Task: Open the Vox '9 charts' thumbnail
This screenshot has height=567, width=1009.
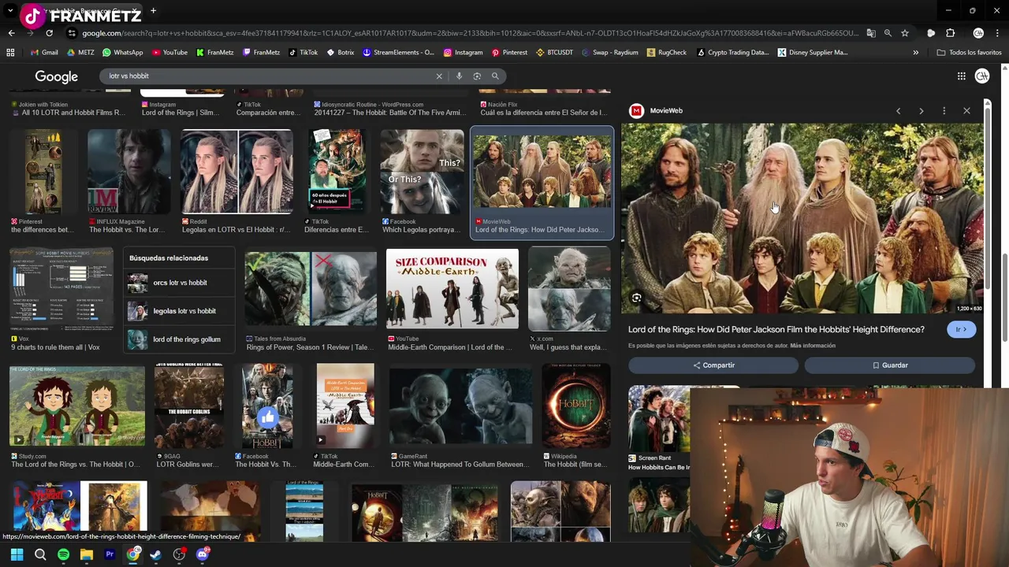Action: tap(61, 290)
